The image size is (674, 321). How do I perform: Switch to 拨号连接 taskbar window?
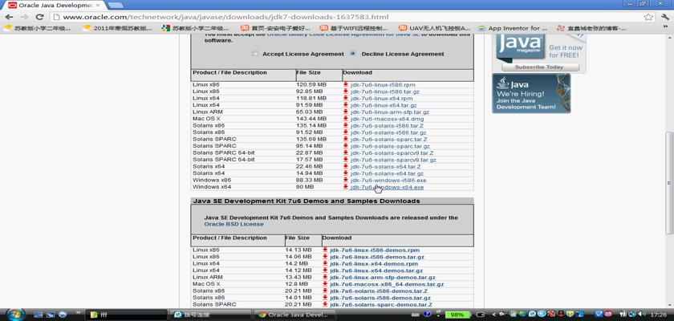pyautogui.click(x=210, y=315)
